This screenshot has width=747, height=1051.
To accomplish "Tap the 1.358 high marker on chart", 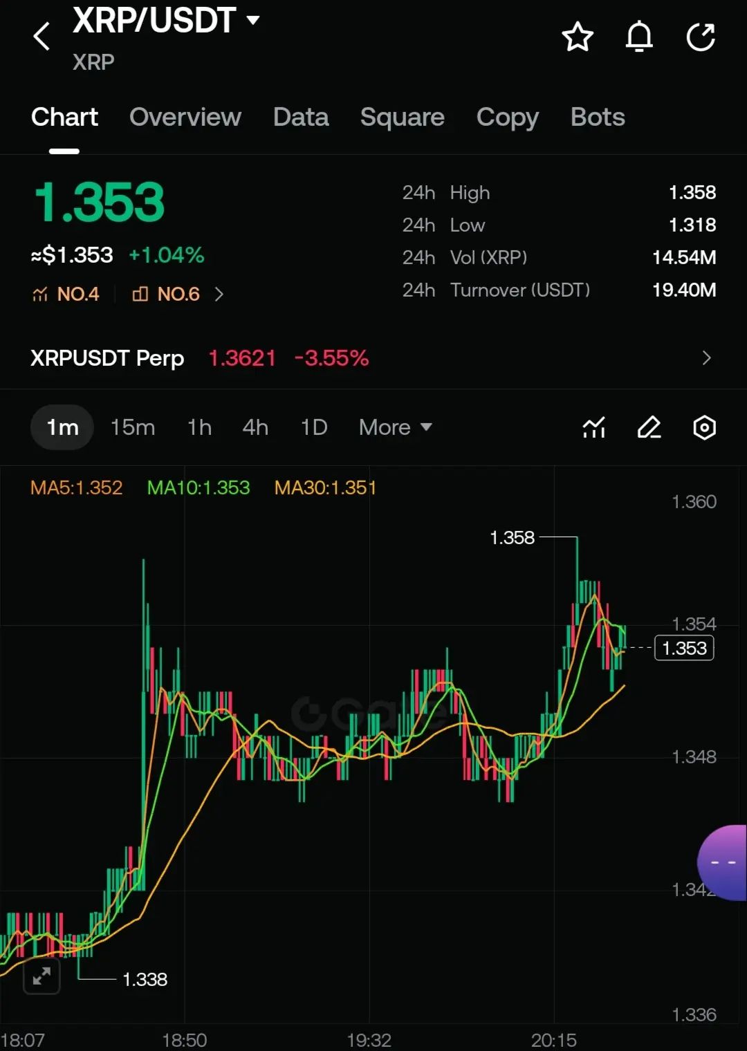I will point(512,537).
